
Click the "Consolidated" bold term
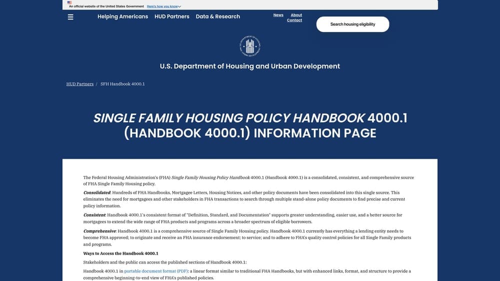point(96,193)
